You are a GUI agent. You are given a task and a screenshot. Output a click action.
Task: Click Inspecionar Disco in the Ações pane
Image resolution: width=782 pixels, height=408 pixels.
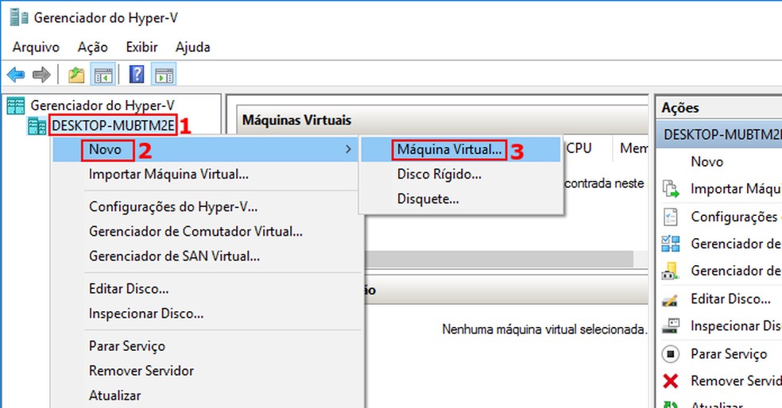(736, 325)
